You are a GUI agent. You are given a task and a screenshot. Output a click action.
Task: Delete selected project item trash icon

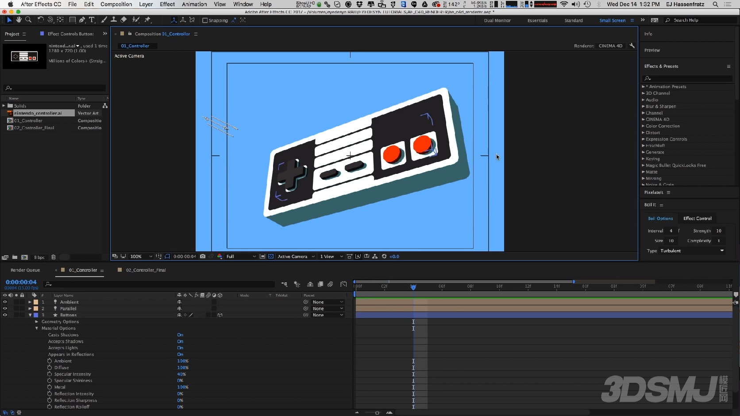pyautogui.click(x=54, y=257)
